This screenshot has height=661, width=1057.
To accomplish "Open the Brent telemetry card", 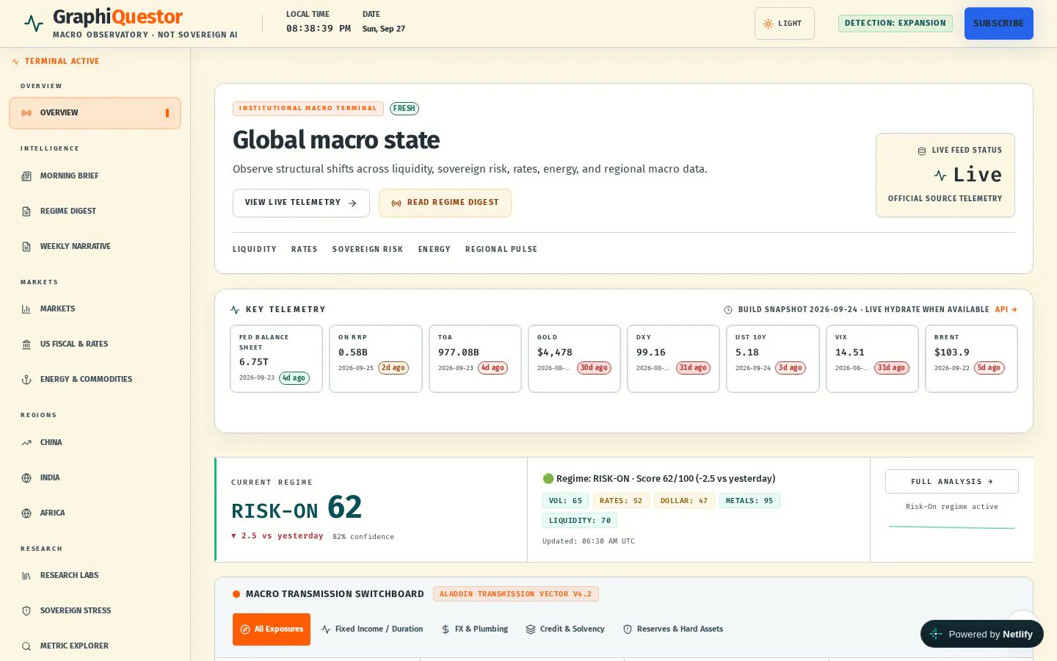I will 971,359.
